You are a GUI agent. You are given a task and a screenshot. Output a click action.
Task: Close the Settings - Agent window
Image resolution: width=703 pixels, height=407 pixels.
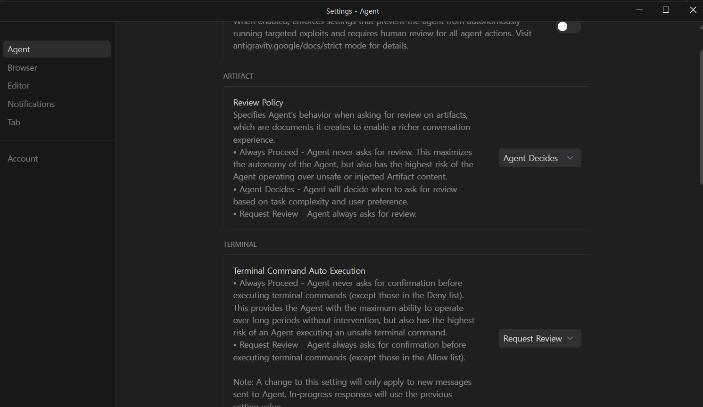tap(693, 10)
